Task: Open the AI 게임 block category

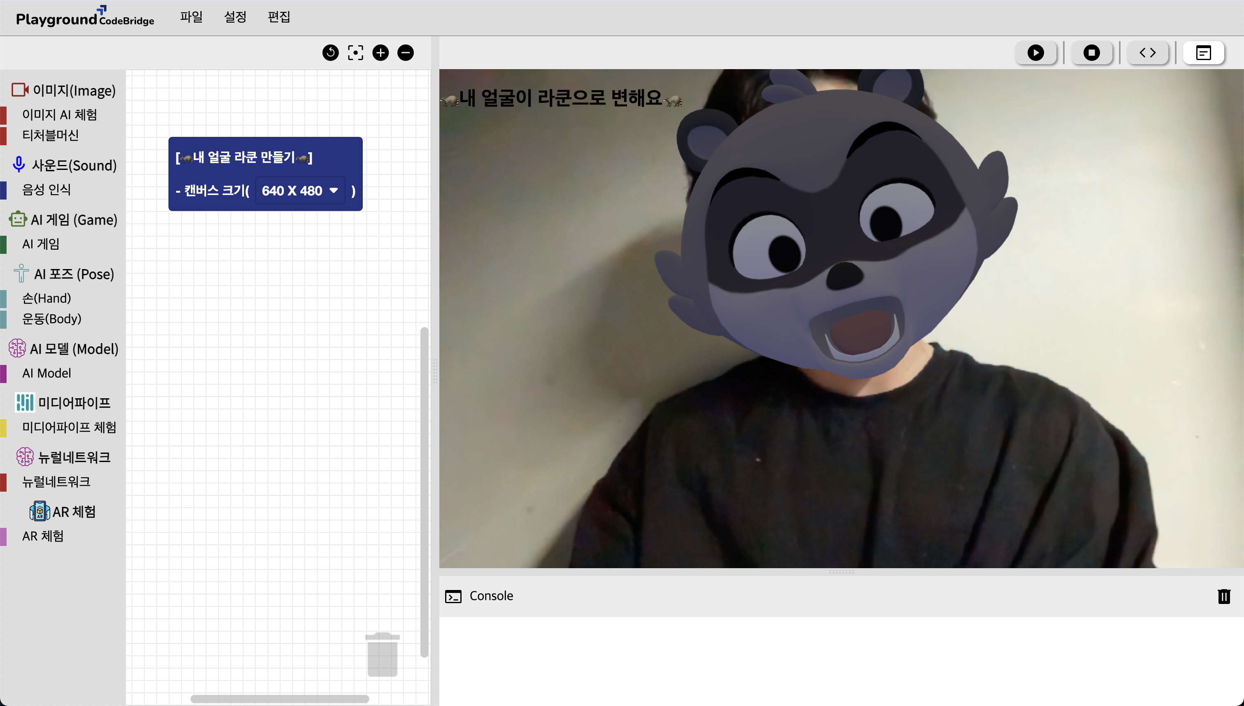Action: tap(41, 244)
